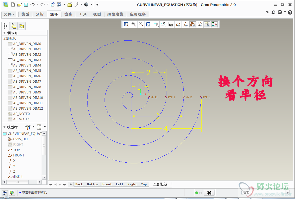
Task: Refit the model to the screen
Action: point(126,24)
